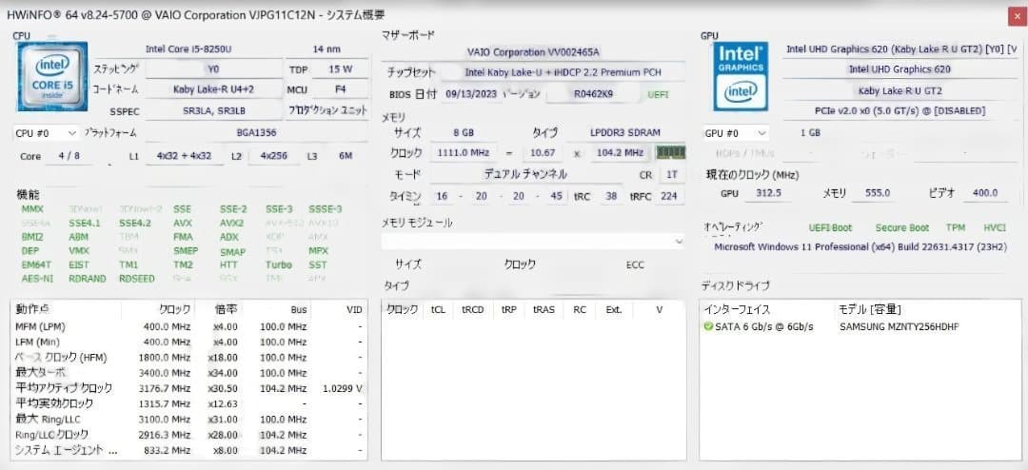Viewport: 1028px width, 470px height.
Task: Select the 平均アクティブクロック row
Action: (188, 388)
